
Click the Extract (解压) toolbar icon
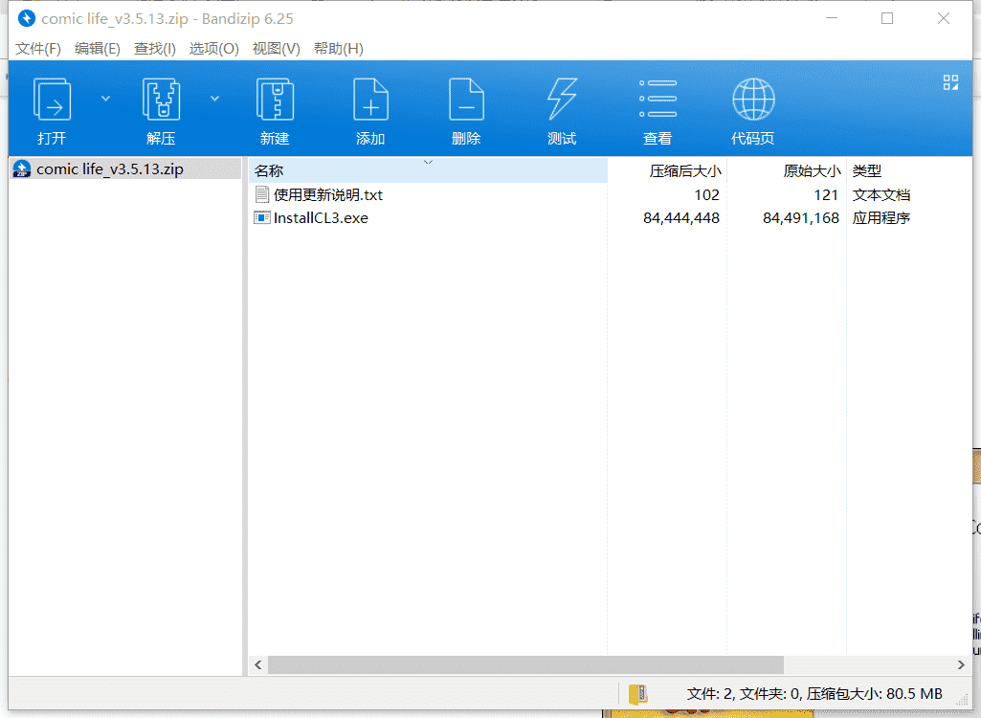[x=161, y=99]
